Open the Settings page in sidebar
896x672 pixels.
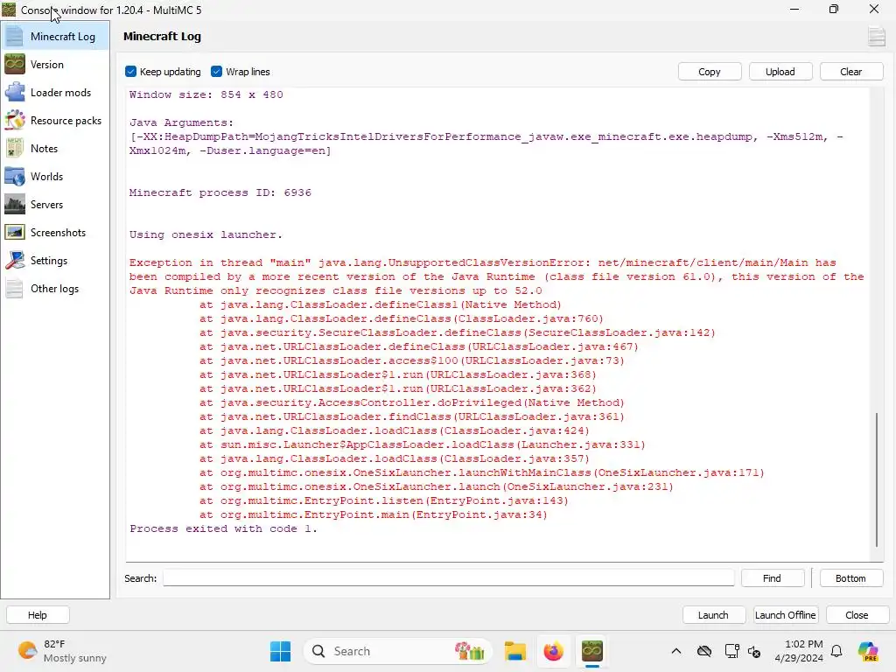[55, 261]
